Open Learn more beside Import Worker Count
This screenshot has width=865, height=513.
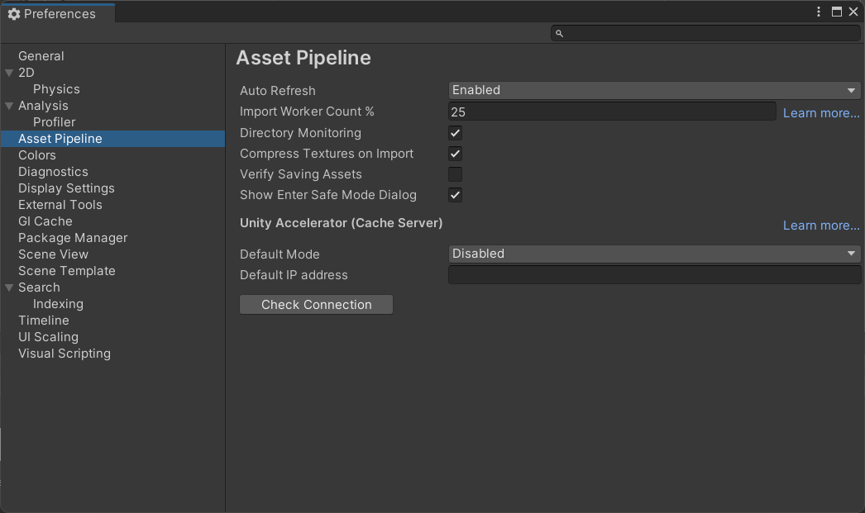pyautogui.click(x=820, y=112)
